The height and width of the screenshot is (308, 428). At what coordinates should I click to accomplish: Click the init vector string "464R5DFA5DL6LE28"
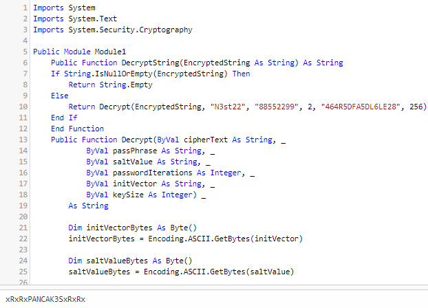point(361,107)
